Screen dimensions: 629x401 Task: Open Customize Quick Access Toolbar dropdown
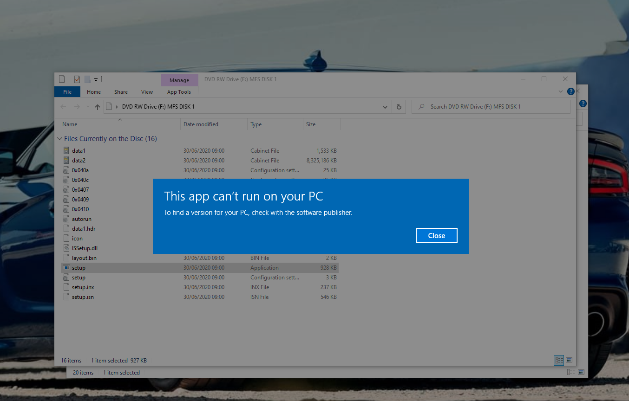pyautogui.click(x=96, y=79)
